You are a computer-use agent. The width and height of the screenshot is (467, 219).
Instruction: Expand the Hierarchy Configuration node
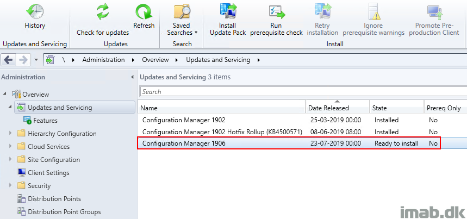coord(10,133)
